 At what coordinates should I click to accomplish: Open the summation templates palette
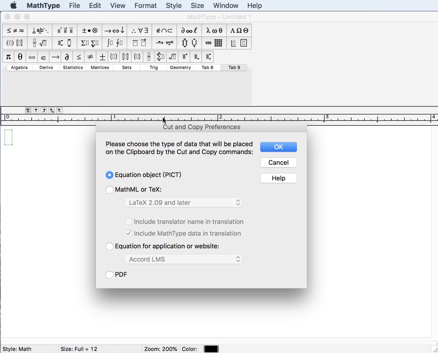pyautogui.click(x=88, y=43)
